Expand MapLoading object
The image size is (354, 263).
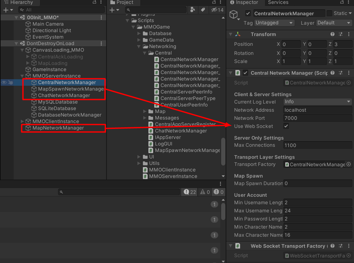28,63
